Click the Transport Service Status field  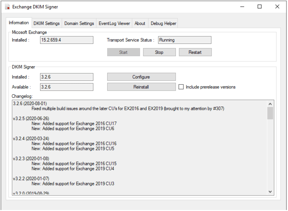coord(184,40)
